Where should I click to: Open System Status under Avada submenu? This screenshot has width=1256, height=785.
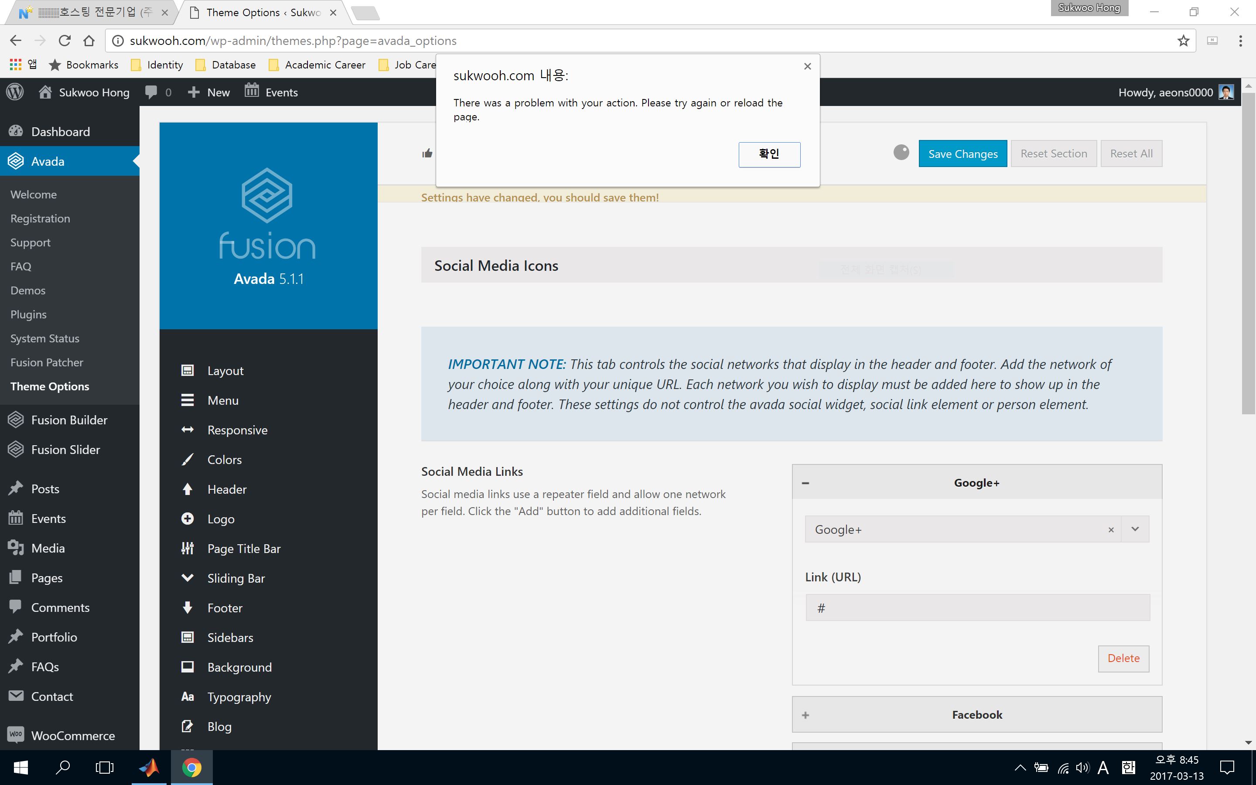[44, 338]
